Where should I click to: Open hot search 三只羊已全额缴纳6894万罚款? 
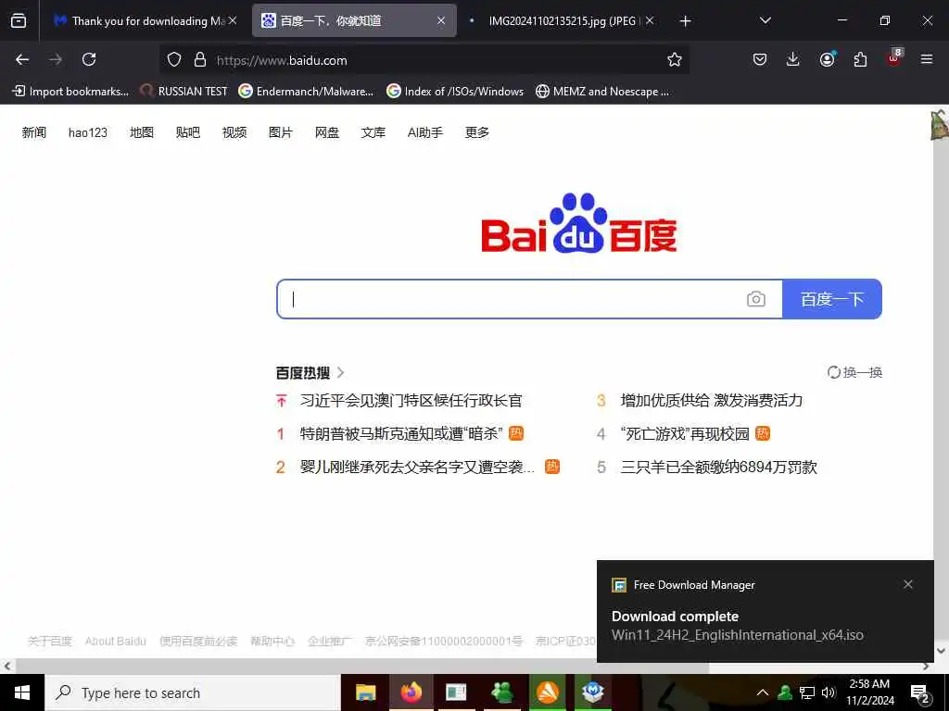[x=719, y=467]
